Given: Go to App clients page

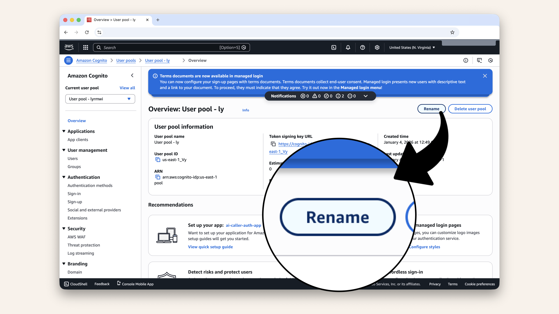Looking at the screenshot, I should 78,140.
